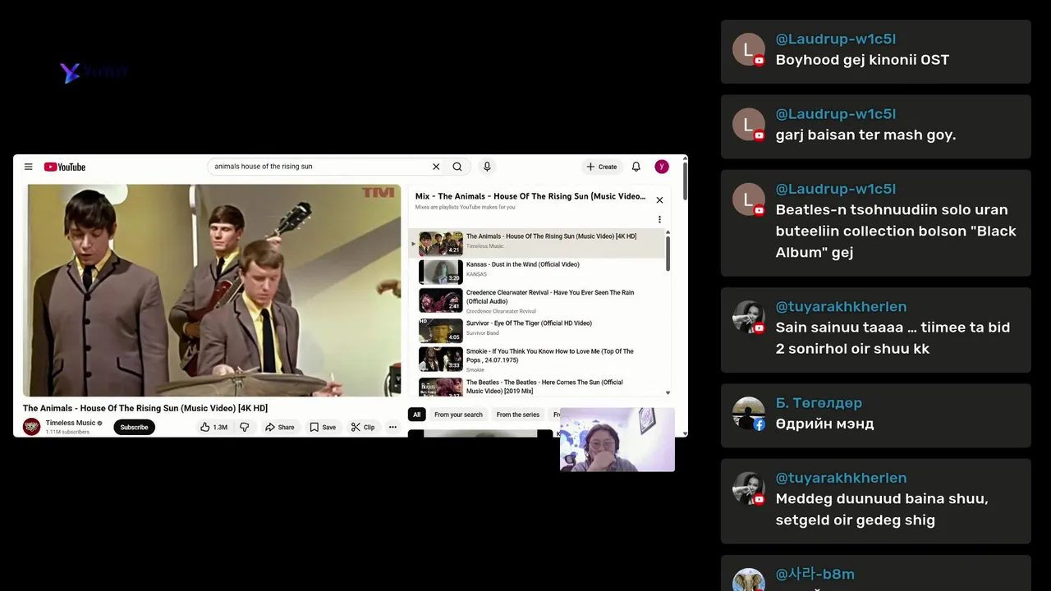Click the main video player
Screen dimensions: 1051x591
pos(212,291)
